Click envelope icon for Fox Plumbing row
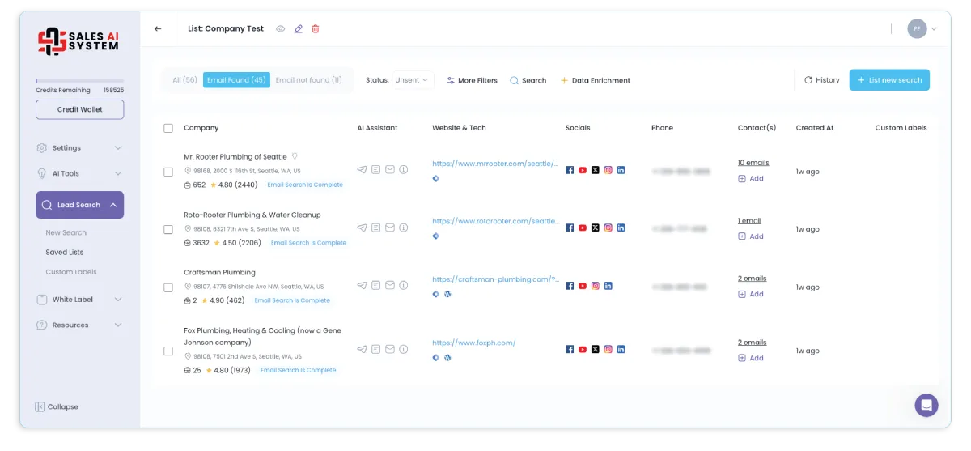 click(389, 349)
